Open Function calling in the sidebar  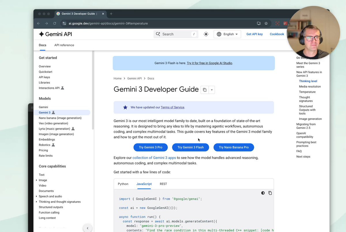coord(49,213)
